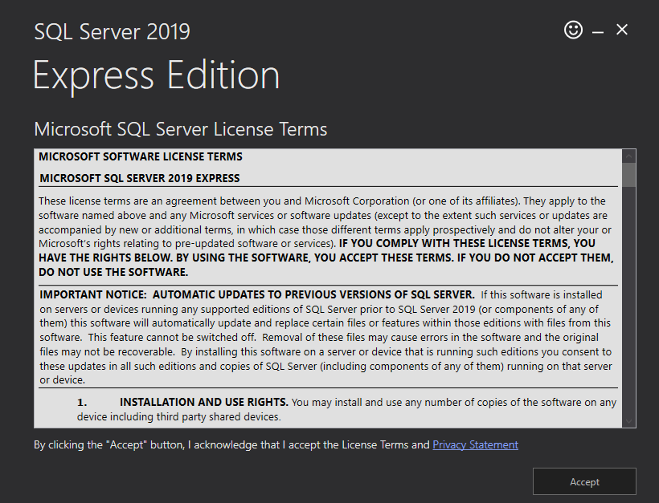The height and width of the screenshot is (503, 659).
Task: Click the 'MICROSOFT SOFTWARE LICENSE TERMS' heading
Action: point(141,157)
